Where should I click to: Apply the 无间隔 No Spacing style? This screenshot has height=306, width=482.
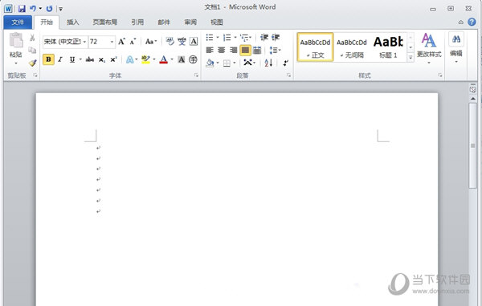pyautogui.click(x=352, y=47)
